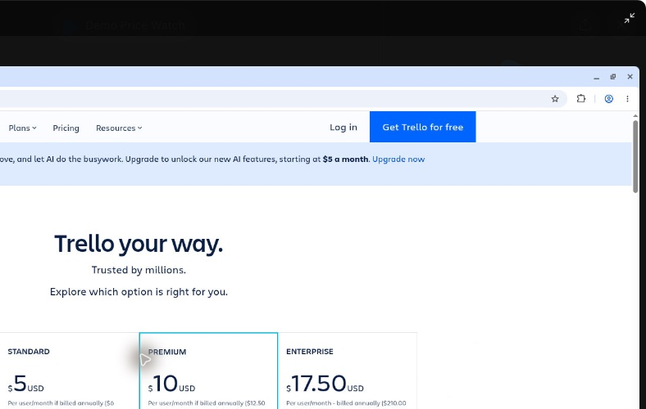Screen dimensions: 646x409
Task: Select the Standard plan card title
Action: (29, 352)
